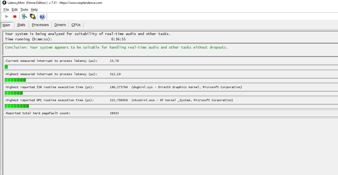
Task: Click the green Conclusion text
Action: click(116, 48)
